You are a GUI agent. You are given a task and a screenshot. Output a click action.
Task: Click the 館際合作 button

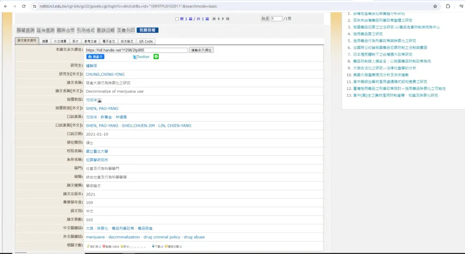pyautogui.click(x=66, y=30)
